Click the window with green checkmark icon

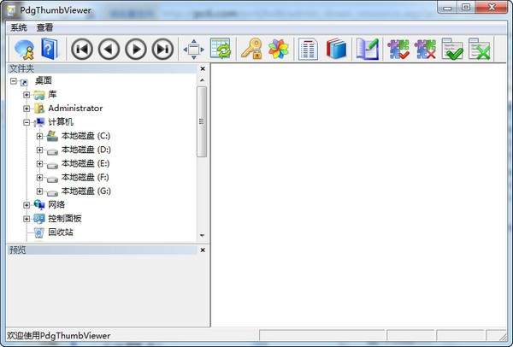(452, 49)
